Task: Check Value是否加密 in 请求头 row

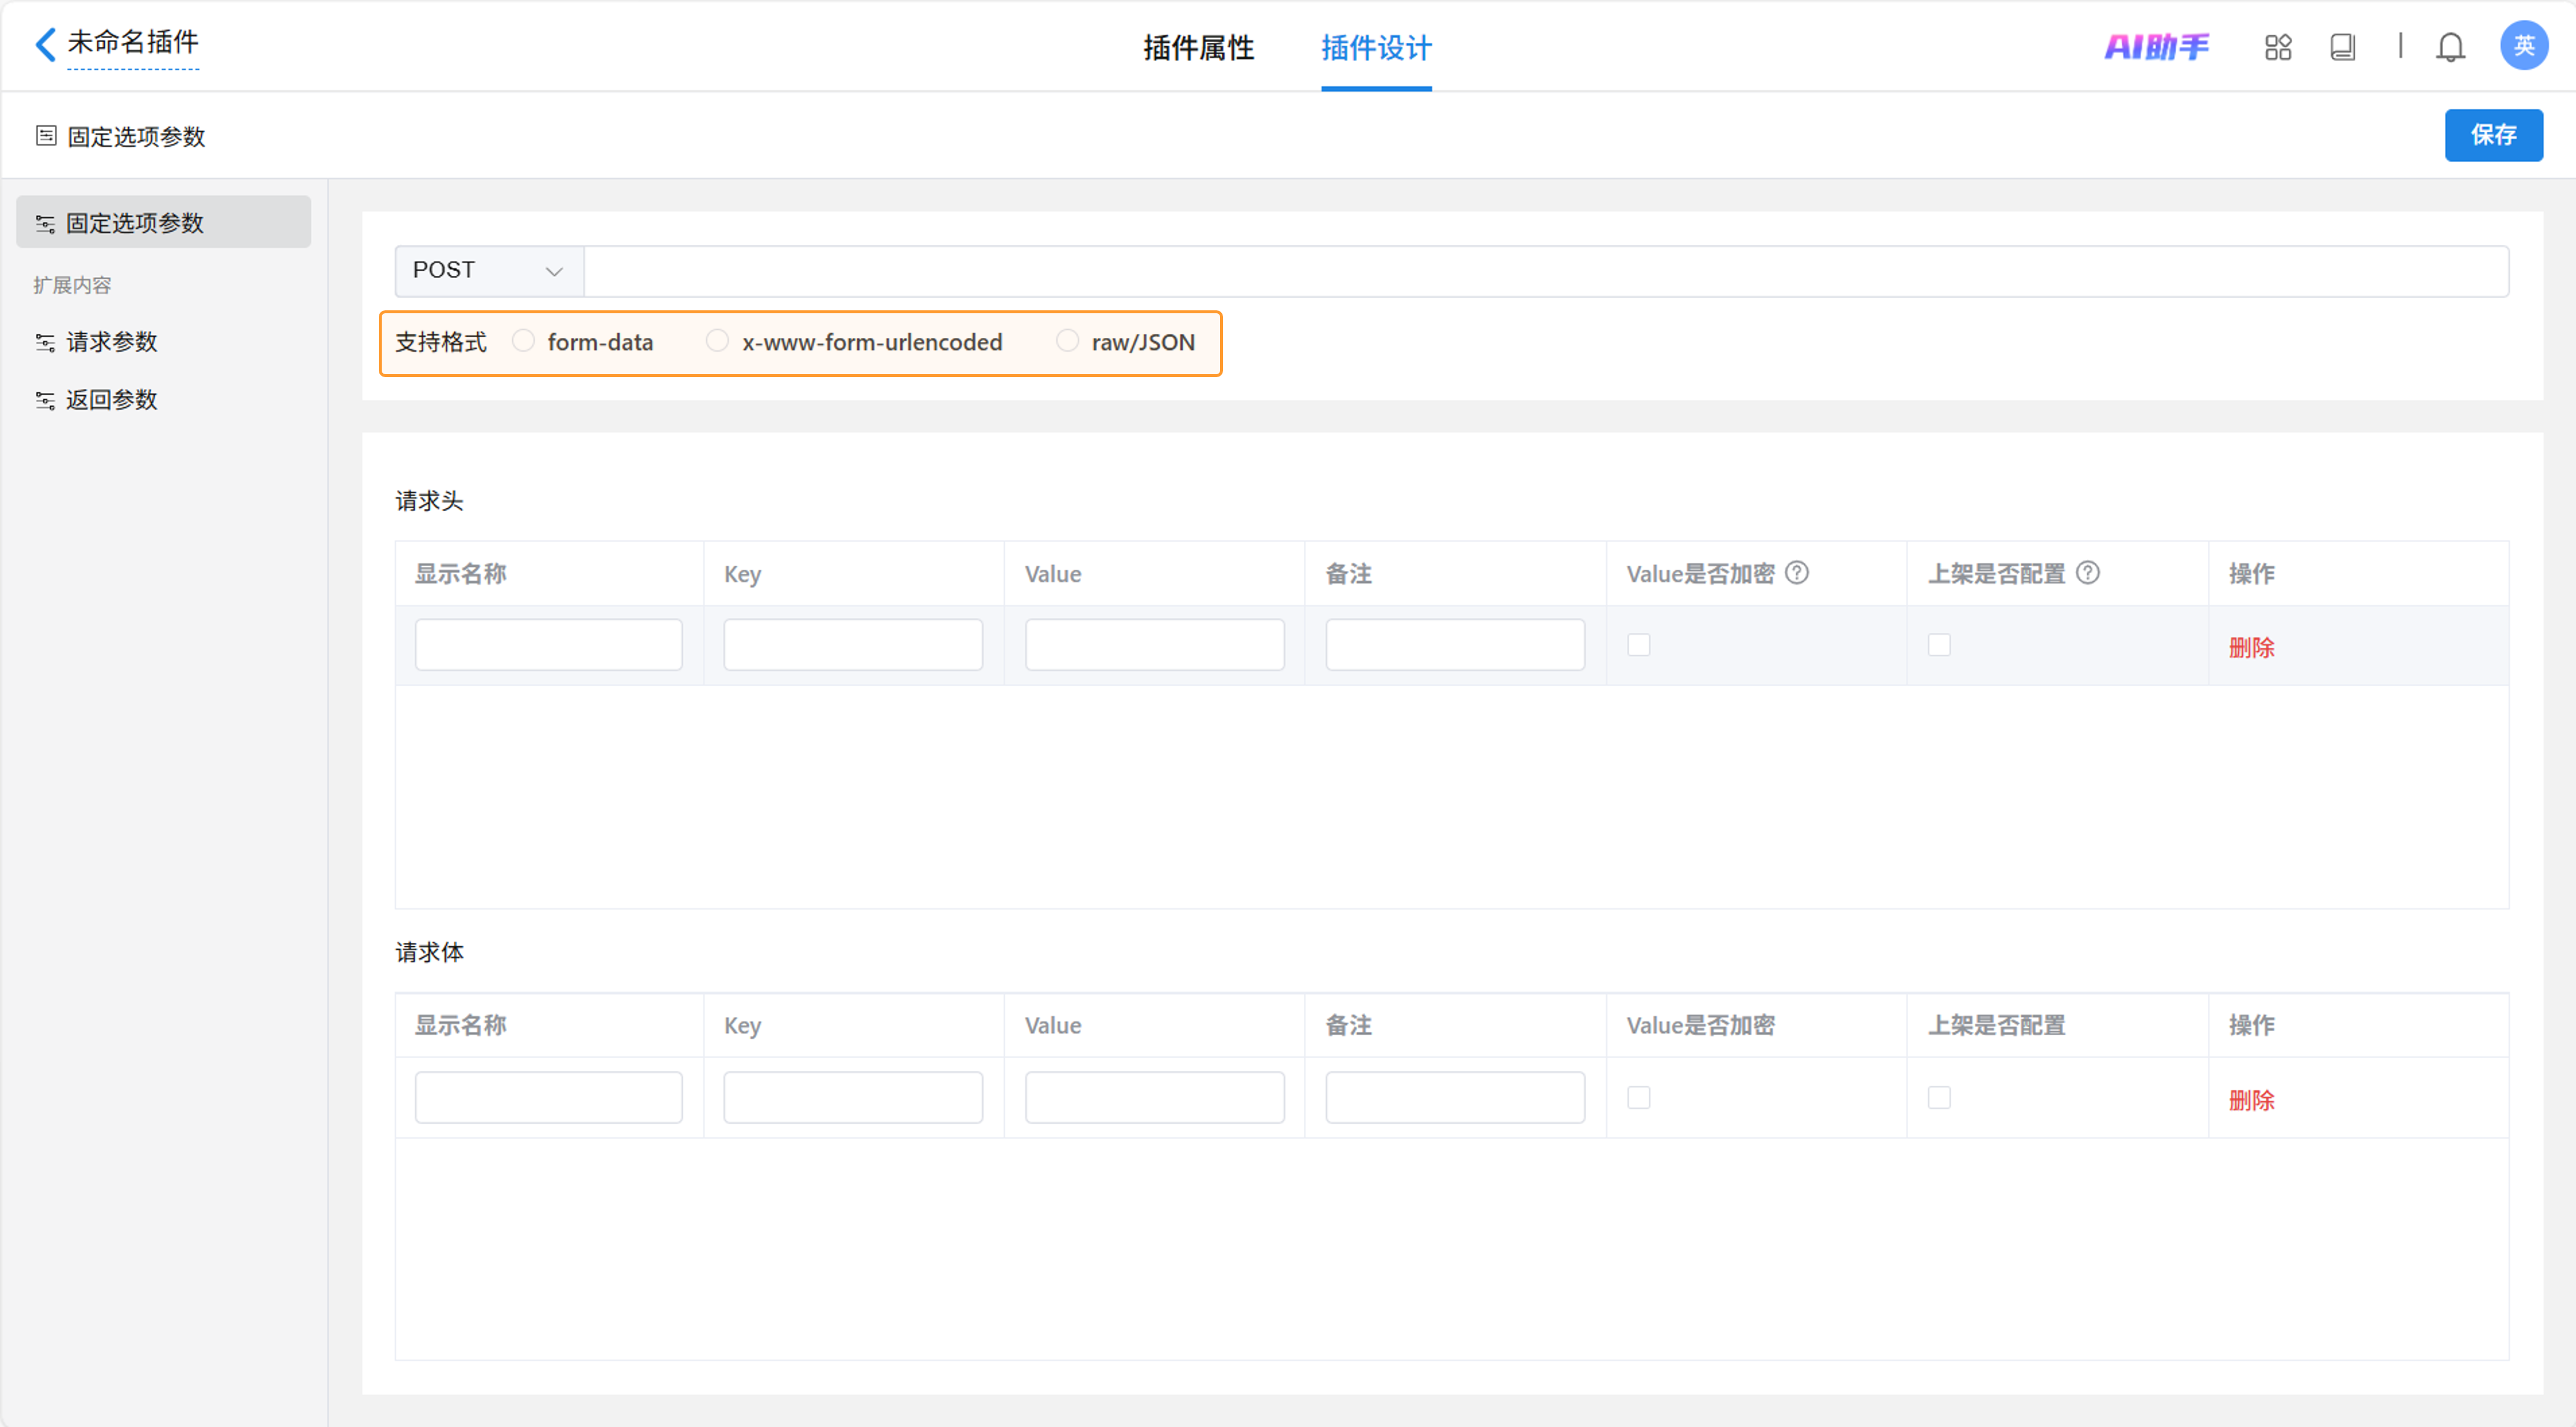Action: click(1638, 645)
